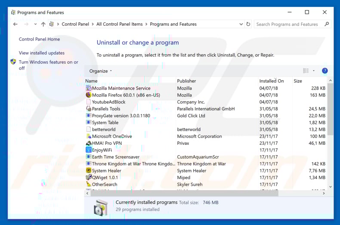Screen dimensions: 340x225
Task: Select the OtherSearch program name
Action: coord(105,184)
